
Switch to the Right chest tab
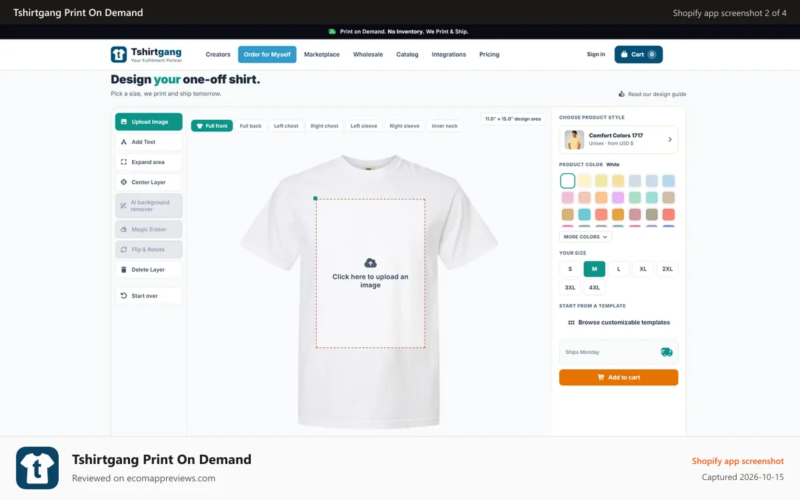pos(325,126)
